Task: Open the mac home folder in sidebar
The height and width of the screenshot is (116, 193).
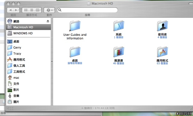Action: (x=28, y=78)
